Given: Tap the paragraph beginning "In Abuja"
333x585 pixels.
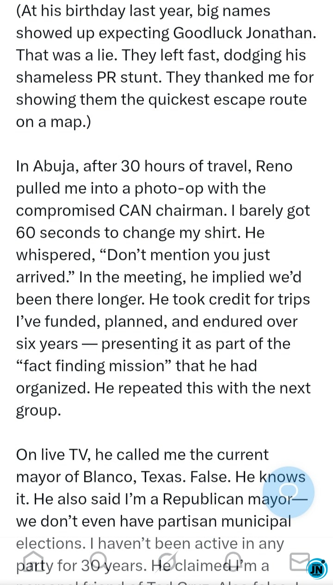Looking at the screenshot, I should (x=163, y=288).
